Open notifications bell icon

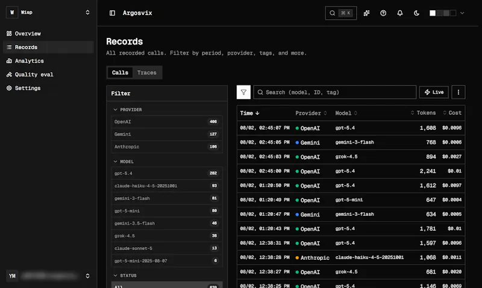tap(399, 13)
